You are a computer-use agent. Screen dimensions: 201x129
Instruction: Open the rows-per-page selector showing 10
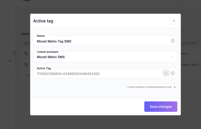[27, 75]
